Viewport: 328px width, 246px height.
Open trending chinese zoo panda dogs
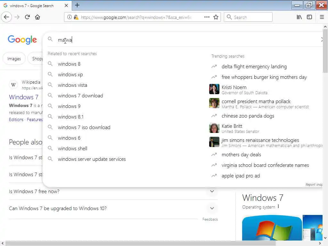click(x=248, y=116)
